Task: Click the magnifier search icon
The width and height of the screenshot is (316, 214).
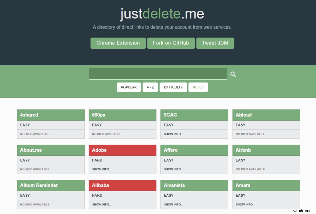Action: point(233,74)
